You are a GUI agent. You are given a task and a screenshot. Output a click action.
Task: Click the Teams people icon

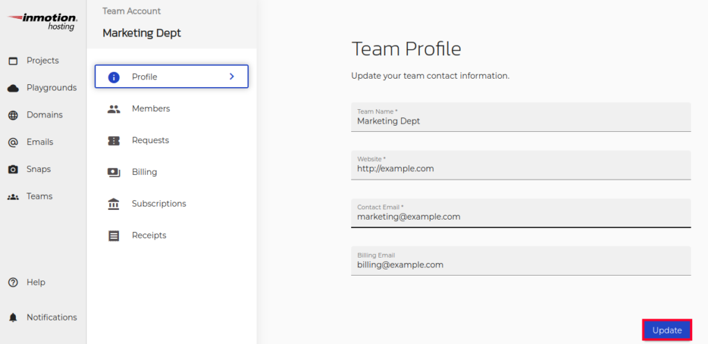(13, 197)
